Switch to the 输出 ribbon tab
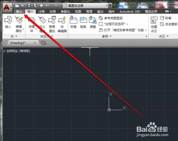The height and width of the screenshot is (141, 178). click(100, 11)
